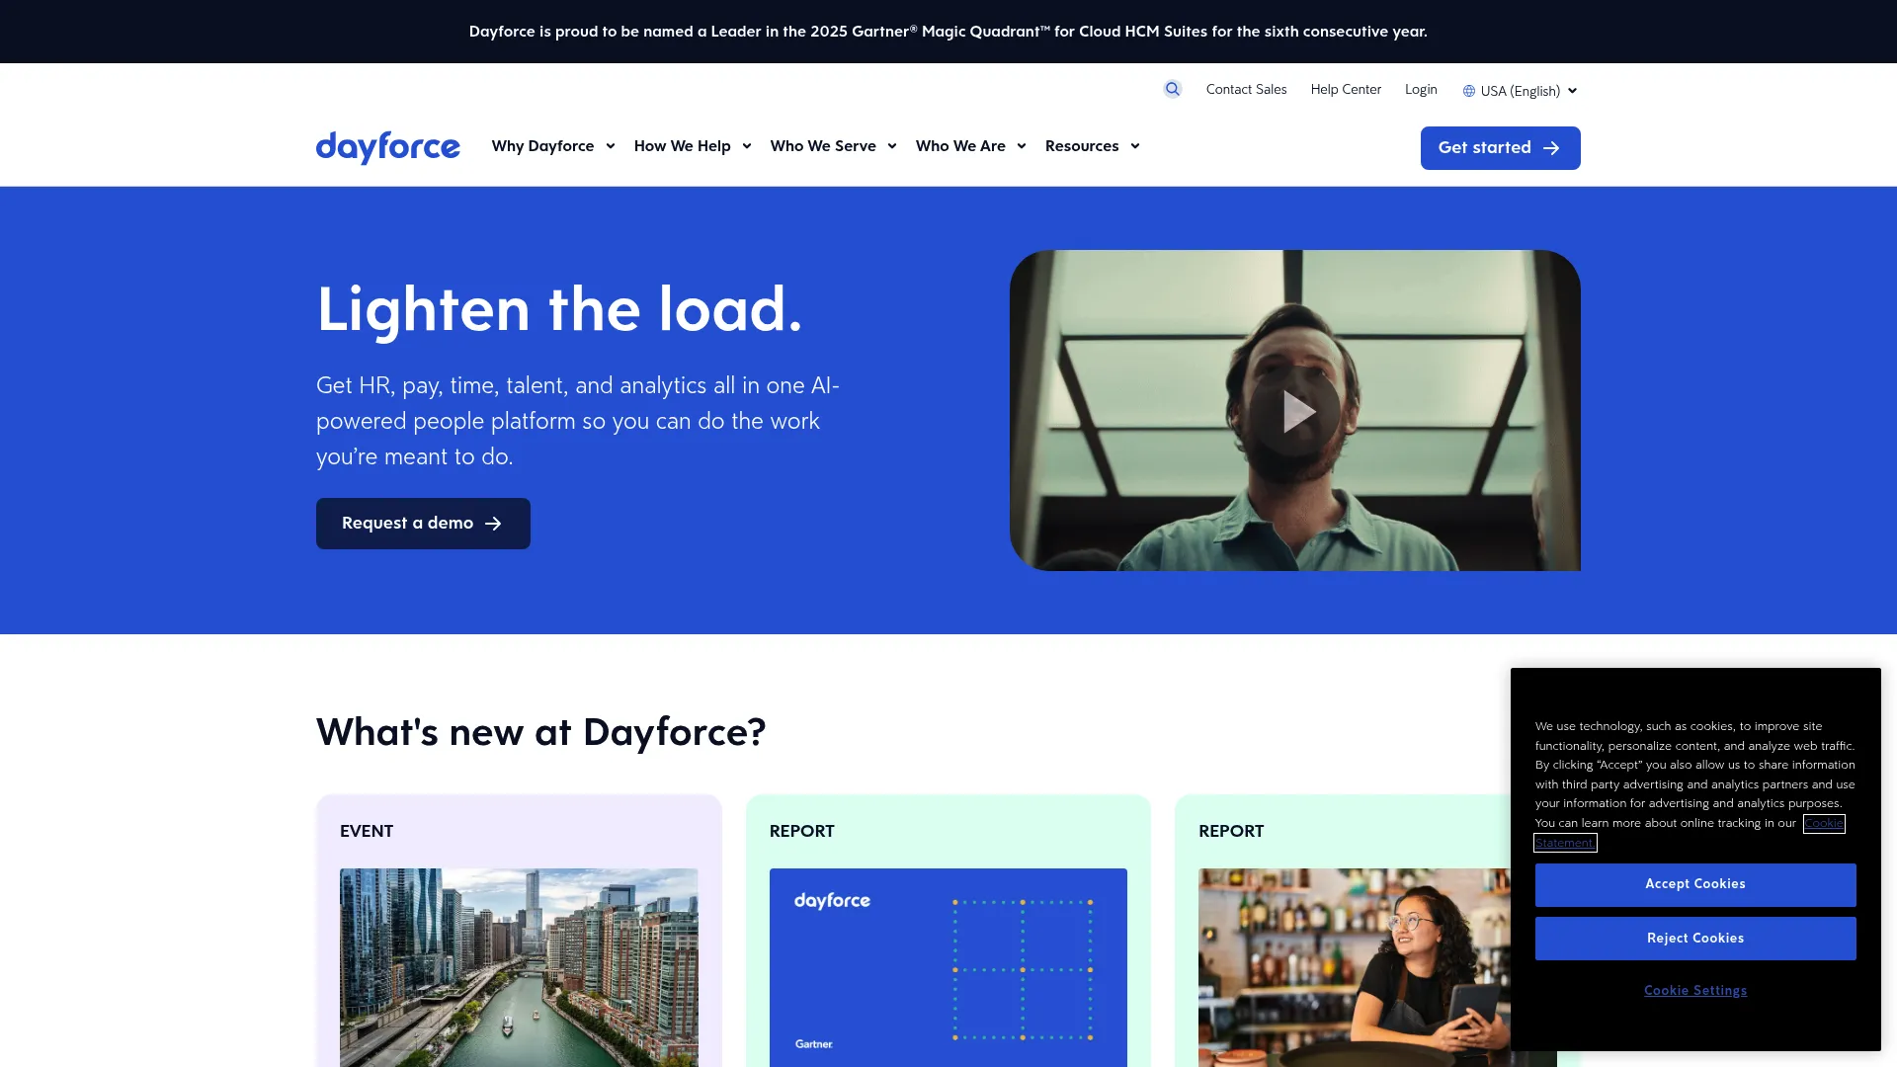This screenshot has width=1897, height=1067.
Task: Go to the Help Center
Action: (x=1346, y=89)
